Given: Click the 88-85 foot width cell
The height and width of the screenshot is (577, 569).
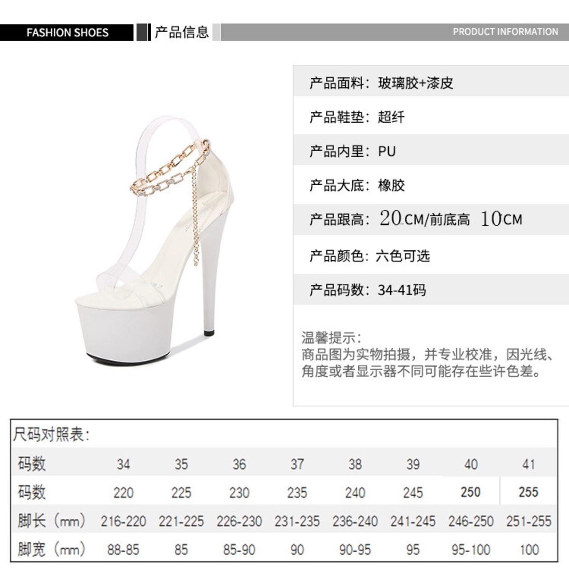Looking at the screenshot, I should coord(123,550).
